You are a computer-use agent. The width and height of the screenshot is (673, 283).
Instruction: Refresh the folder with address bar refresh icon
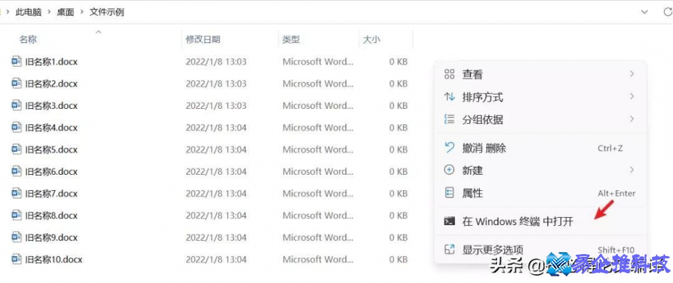[x=668, y=11]
